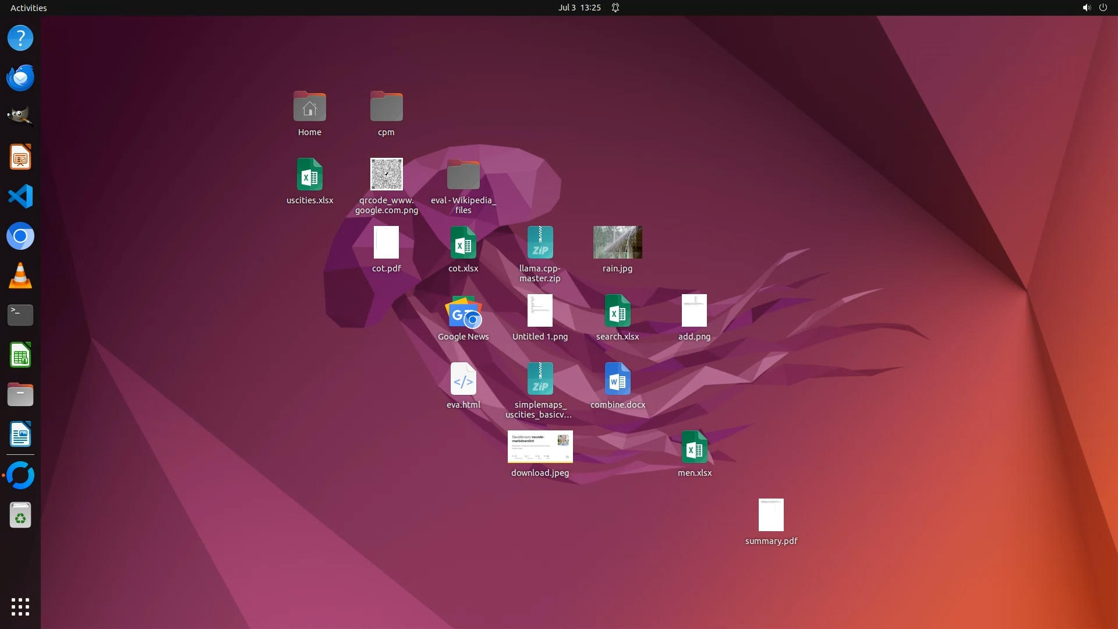The image size is (1118, 629).
Task: Open the Terminal dock icon
Action: click(20, 315)
